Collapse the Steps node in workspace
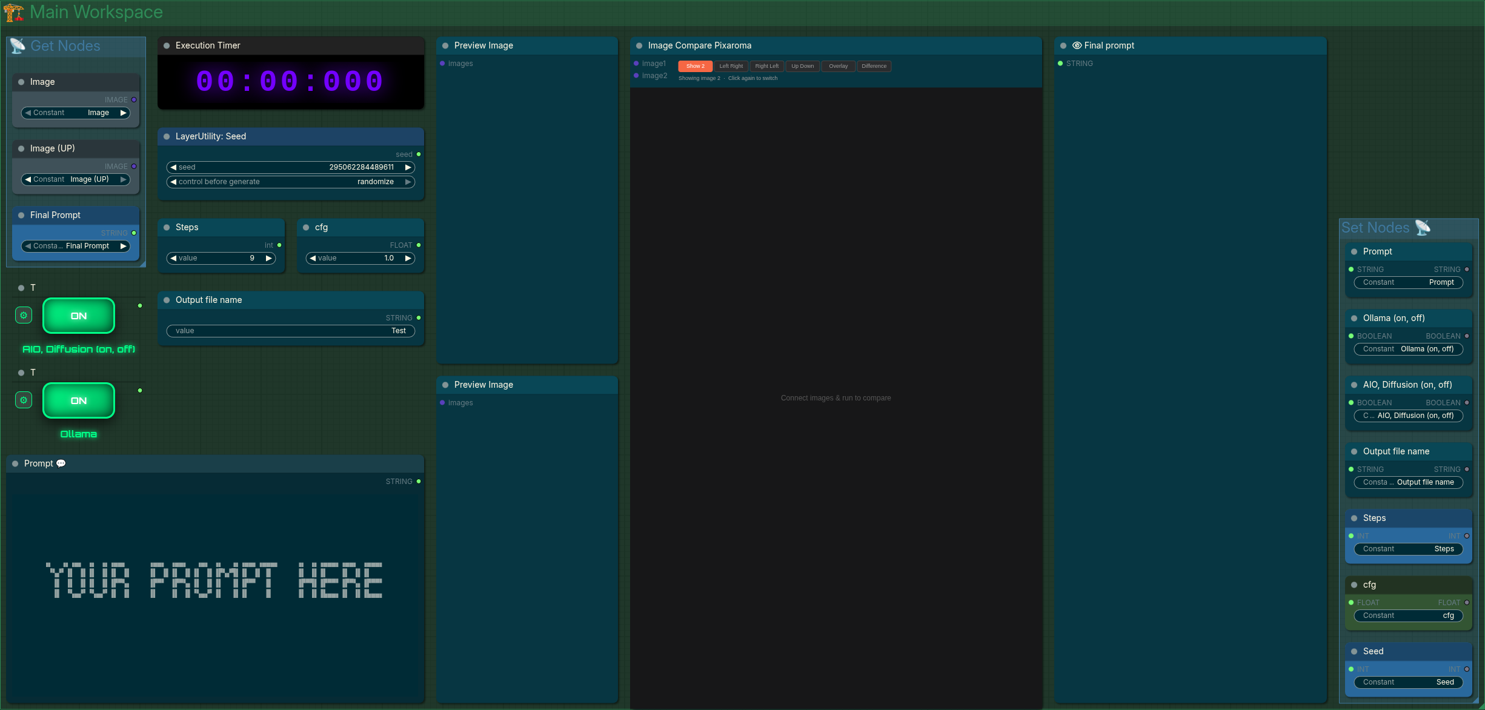This screenshot has width=1485, height=710. (167, 227)
